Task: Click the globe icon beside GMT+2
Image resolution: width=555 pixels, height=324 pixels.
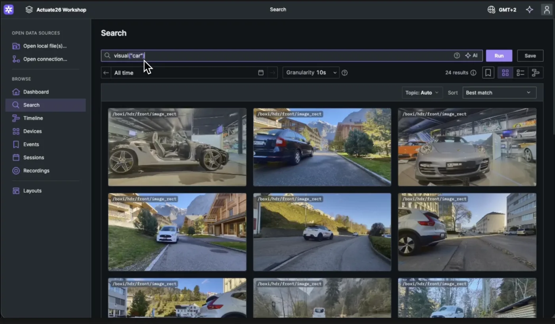Action: pos(491,10)
